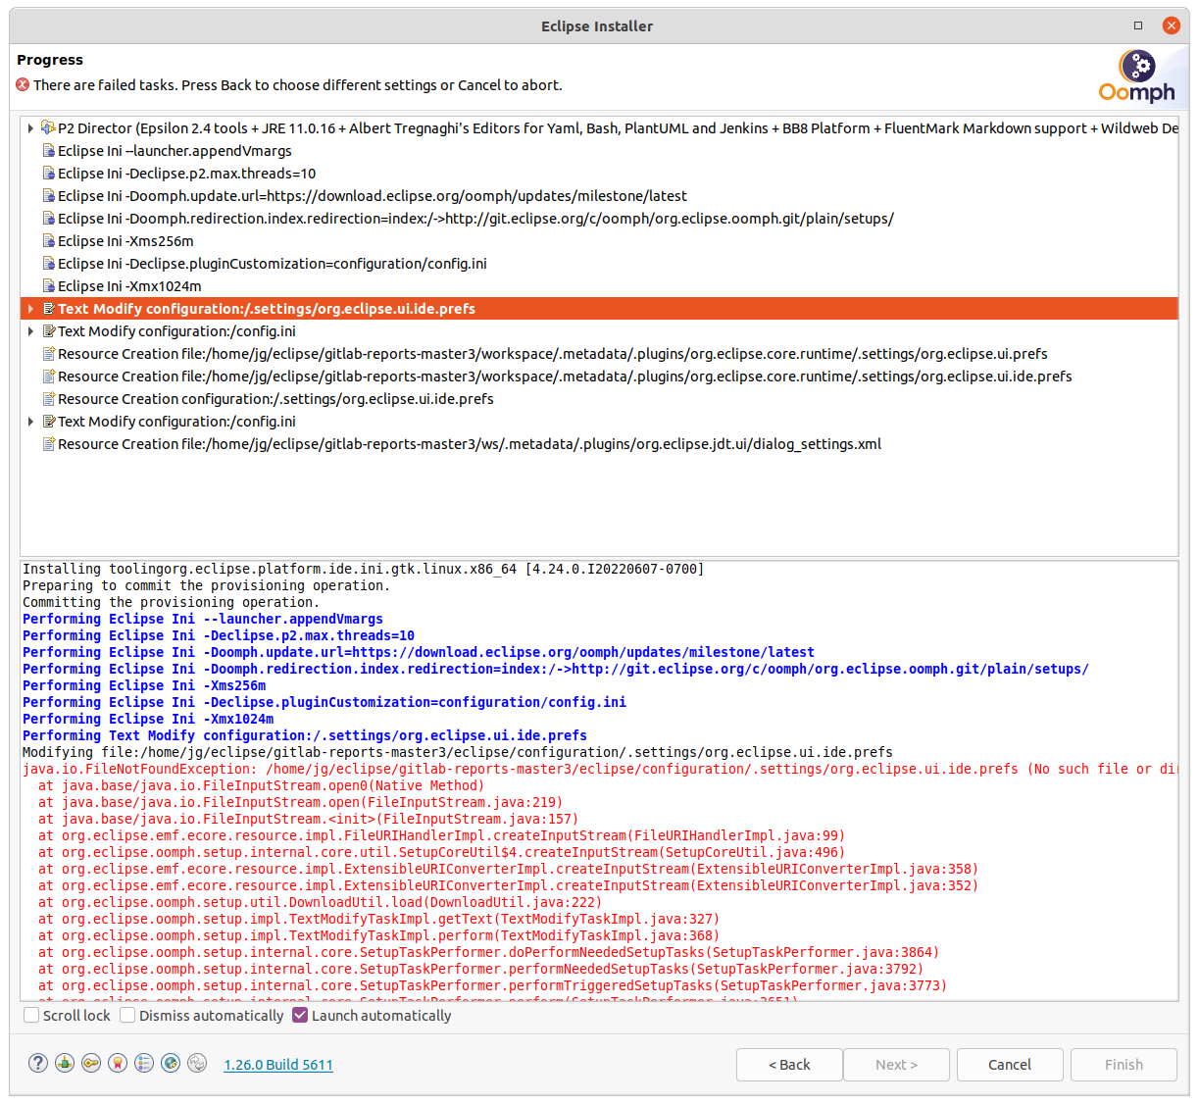Click the greyed-out update arrows icon
Image resolution: width=1199 pixels, height=1105 pixels.
[197, 1063]
